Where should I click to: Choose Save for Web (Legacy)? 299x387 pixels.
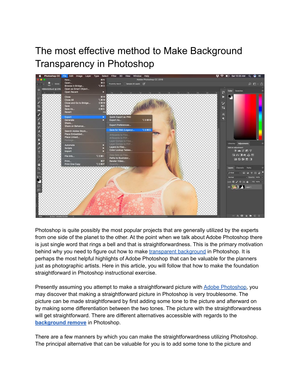pyautogui.click(x=130, y=130)
